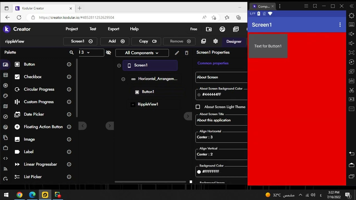Collapse the Screen1 tree node

click(x=119, y=66)
